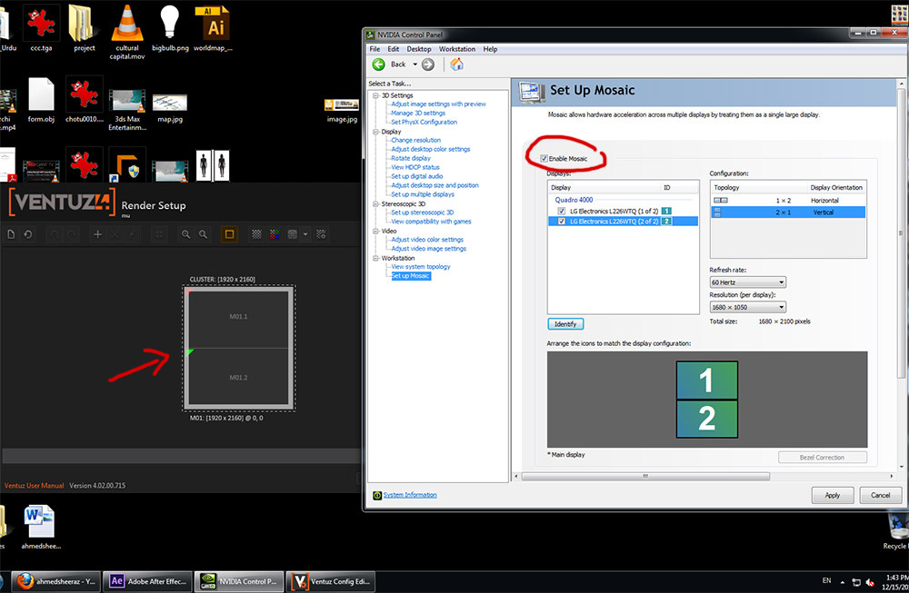
Task: Click the plus add icon in Ventuz toolbar
Action: click(x=98, y=234)
